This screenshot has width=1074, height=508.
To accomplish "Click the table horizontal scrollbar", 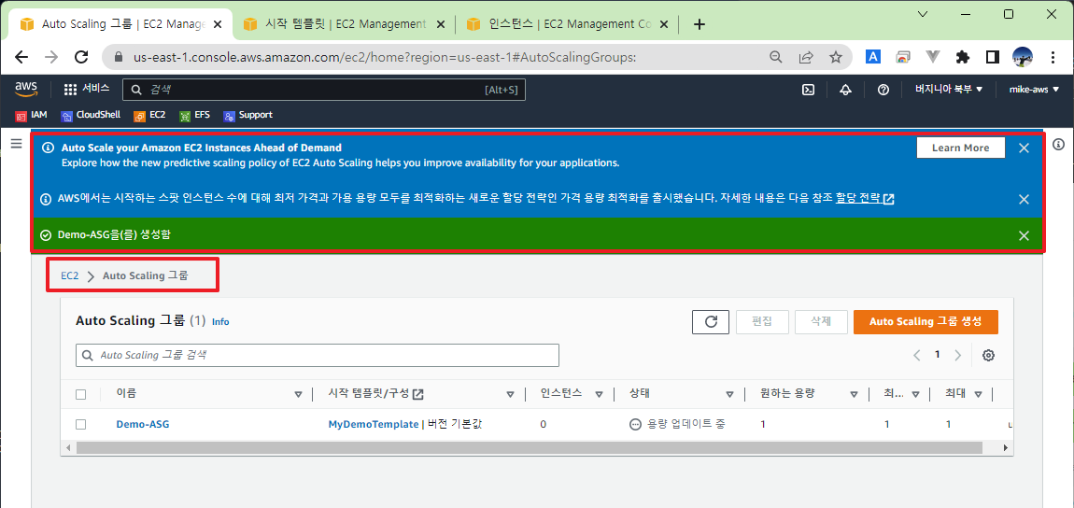I will click(x=530, y=447).
